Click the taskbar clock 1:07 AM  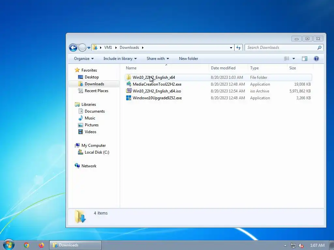317,245
